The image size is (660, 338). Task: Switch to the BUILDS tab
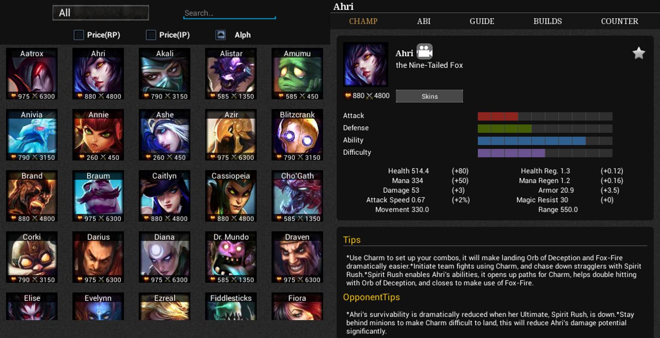(547, 21)
